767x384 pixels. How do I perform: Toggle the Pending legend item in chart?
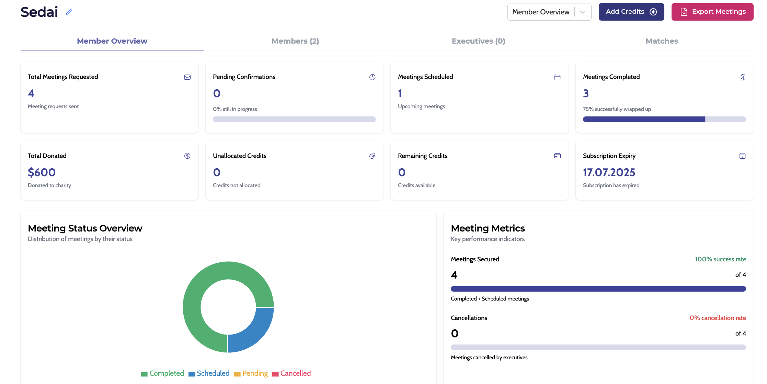tap(251, 373)
